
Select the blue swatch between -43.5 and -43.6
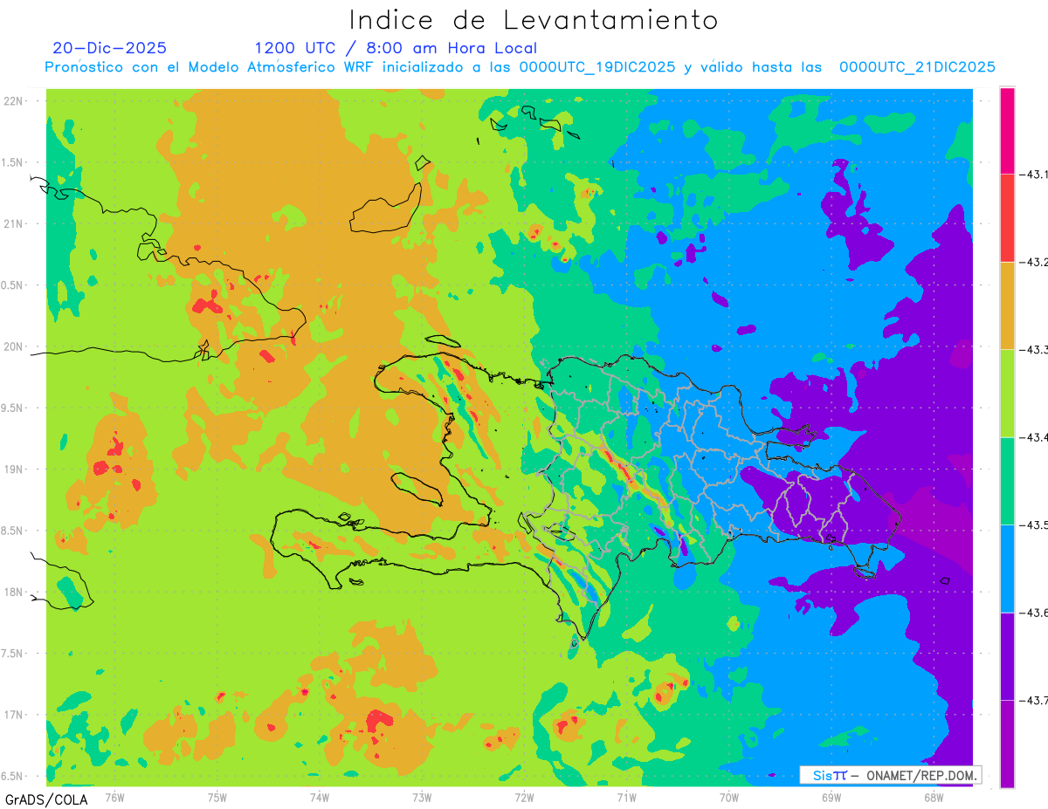click(1008, 568)
